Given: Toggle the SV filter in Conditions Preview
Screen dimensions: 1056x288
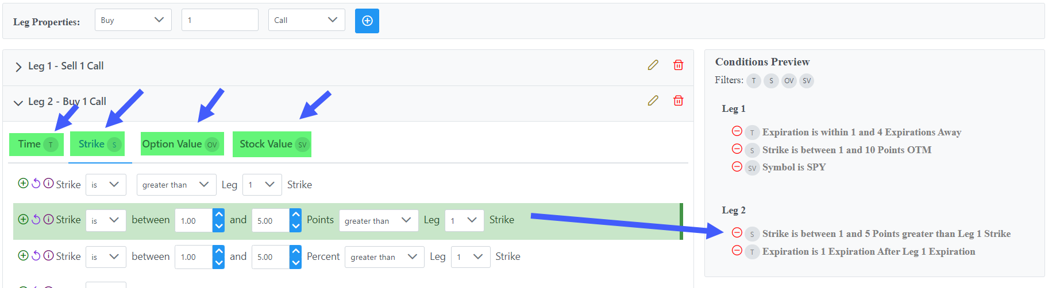Looking at the screenshot, I should coord(807,81).
